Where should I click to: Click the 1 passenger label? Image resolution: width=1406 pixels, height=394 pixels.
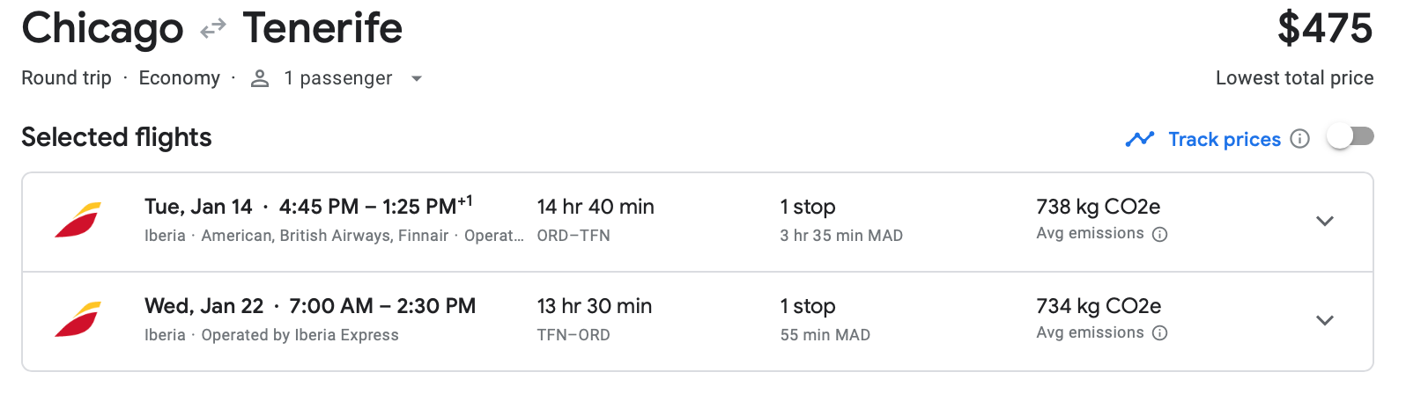337,78
